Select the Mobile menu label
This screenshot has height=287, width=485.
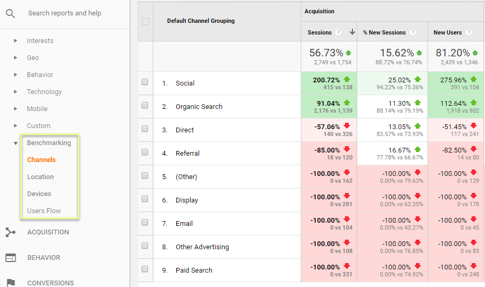[37, 109]
